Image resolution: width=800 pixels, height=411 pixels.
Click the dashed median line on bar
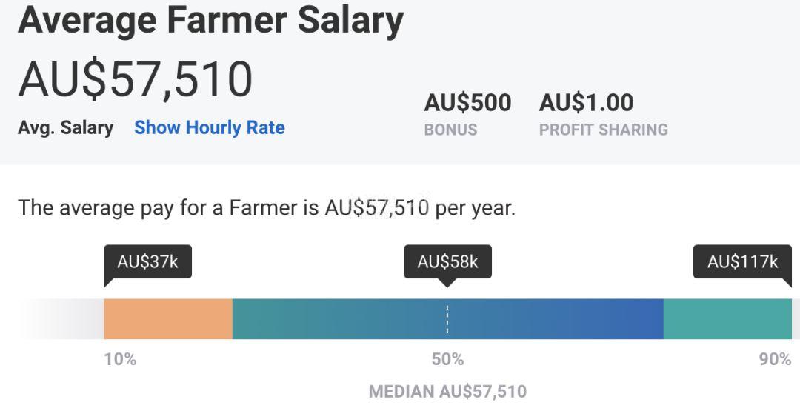[447, 319]
